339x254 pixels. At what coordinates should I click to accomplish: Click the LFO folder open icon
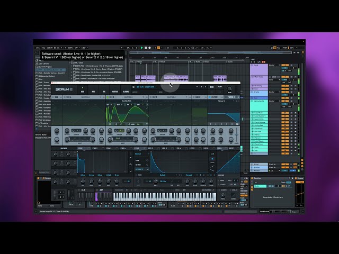pyautogui.click(x=212, y=154)
